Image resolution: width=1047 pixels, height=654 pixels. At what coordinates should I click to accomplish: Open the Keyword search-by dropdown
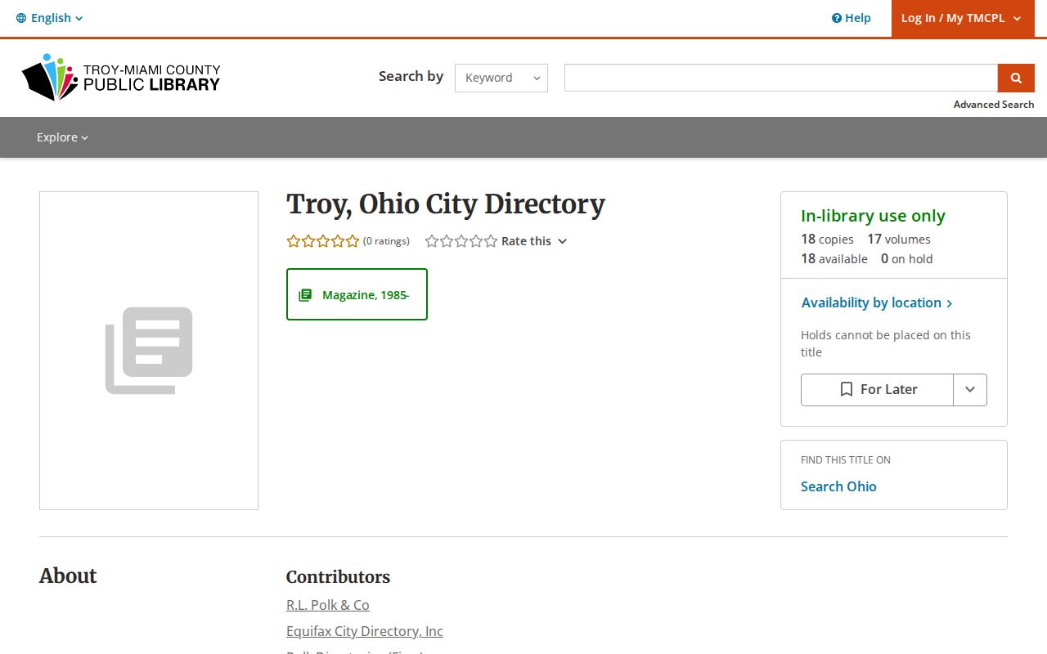coord(501,78)
